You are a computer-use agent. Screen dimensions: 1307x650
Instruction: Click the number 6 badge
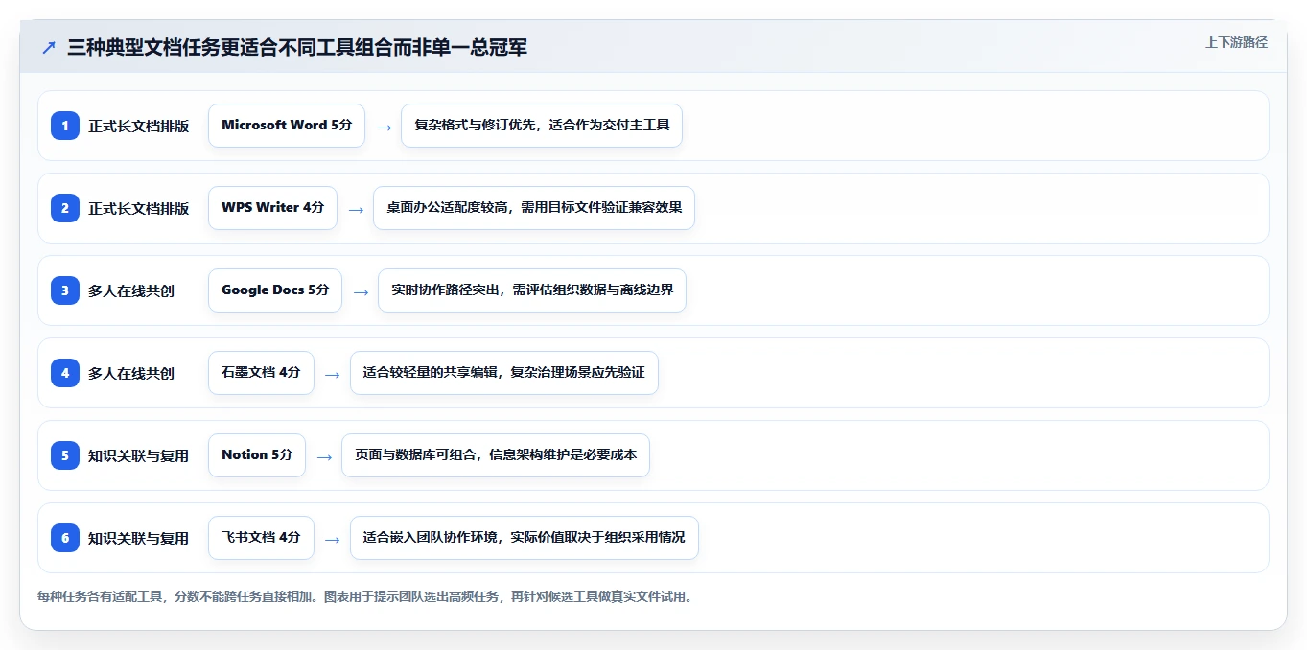tap(65, 537)
